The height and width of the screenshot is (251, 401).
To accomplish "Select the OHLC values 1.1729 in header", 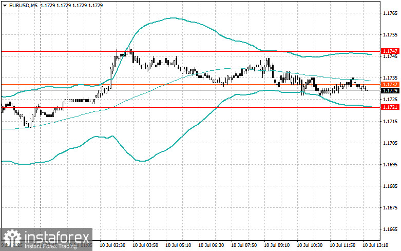I will pyautogui.click(x=71, y=5).
